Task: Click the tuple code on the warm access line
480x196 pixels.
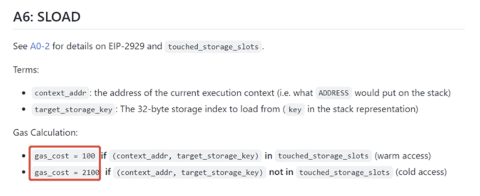Action: (x=185, y=156)
